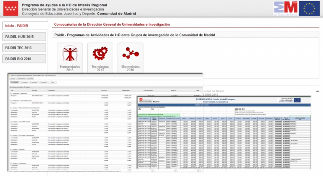Collapse the Programa - Concedido inicial group
This screenshot has height=176, width=323.
click(11, 101)
